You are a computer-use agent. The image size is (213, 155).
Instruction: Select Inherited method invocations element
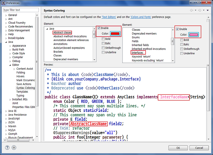149,49
